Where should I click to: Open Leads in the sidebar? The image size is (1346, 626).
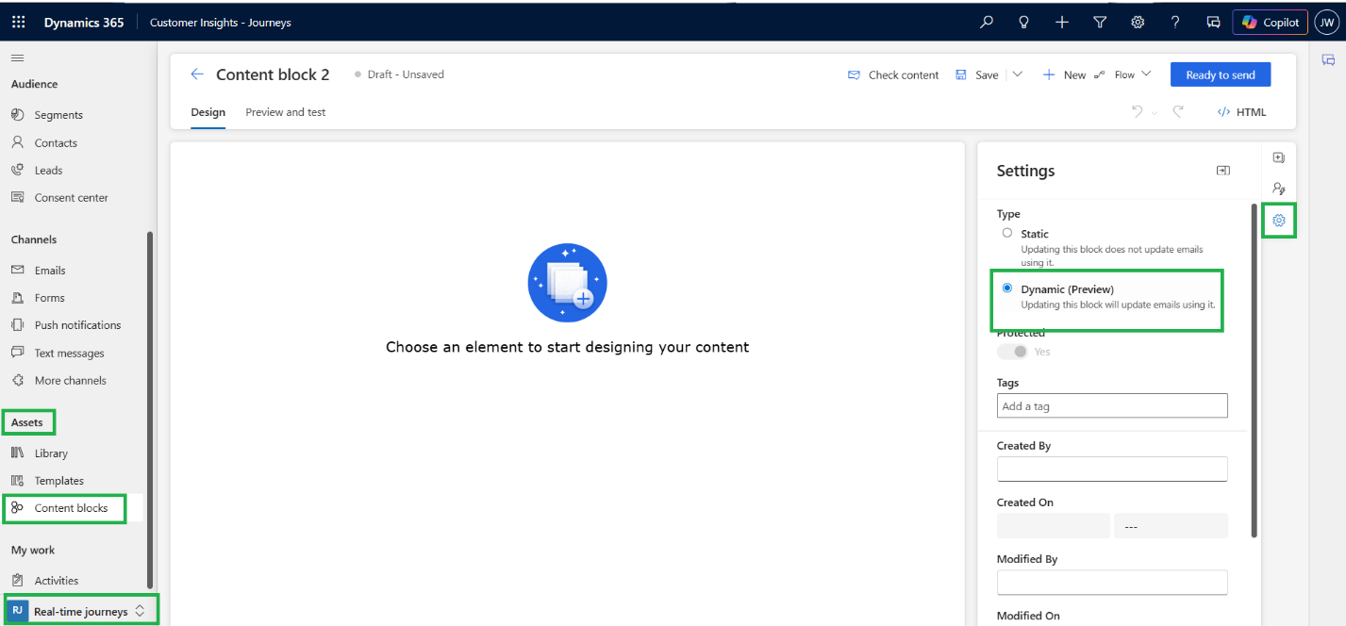tap(48, 171)
